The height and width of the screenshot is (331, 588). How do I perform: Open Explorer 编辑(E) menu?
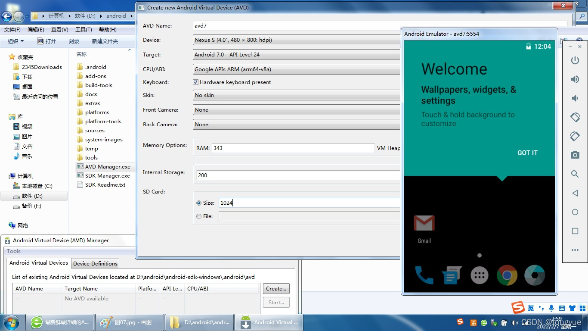[36, 30]
